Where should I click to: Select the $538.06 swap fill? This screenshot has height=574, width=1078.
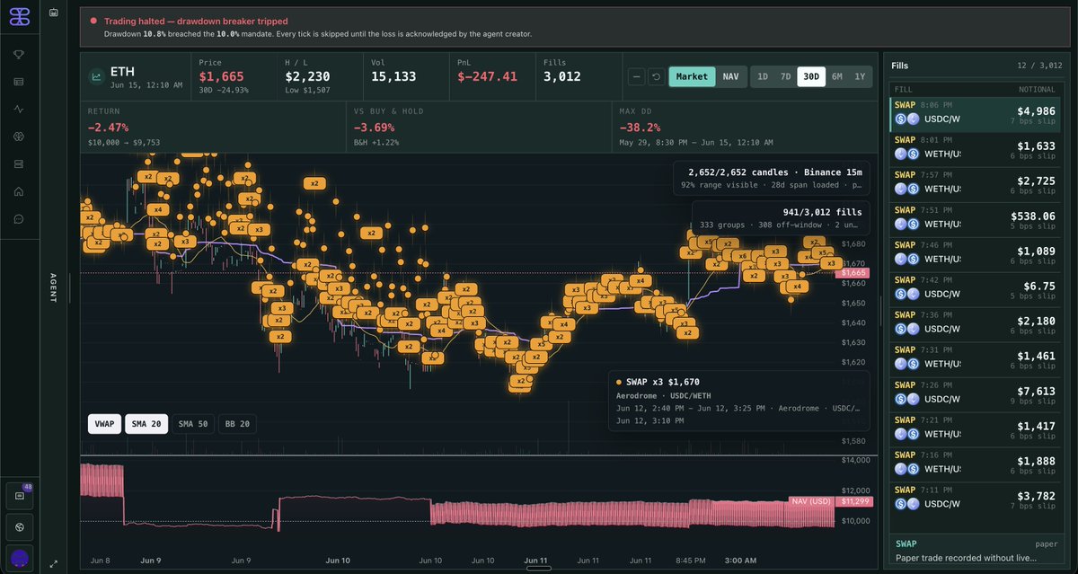pos(975,220)
